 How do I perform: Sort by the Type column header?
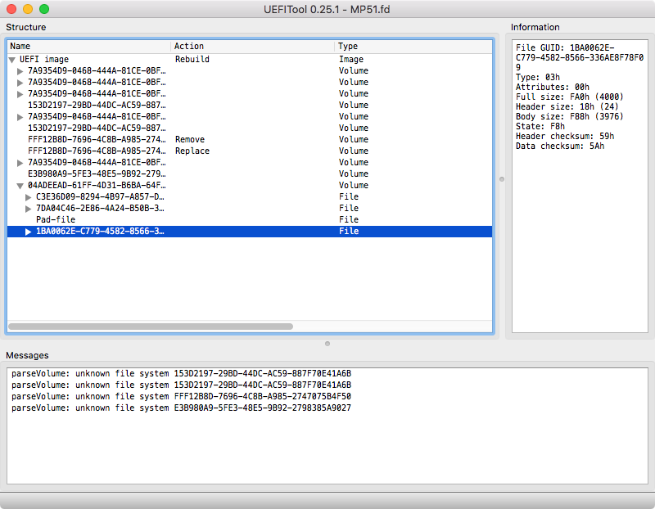pos(413,46)
